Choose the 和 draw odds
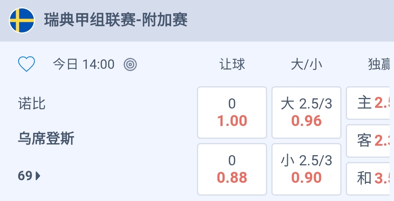This screenshot has height=201, width=394. point(370,178)
